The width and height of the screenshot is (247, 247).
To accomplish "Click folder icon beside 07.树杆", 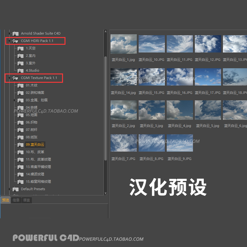I will coord(20,130).
